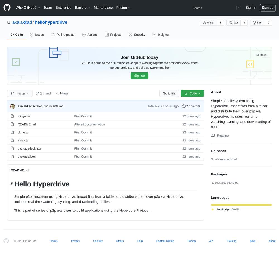Watch the repository with the eye button
The height and width of the screenshot is (279, 279).
[208, 23]
